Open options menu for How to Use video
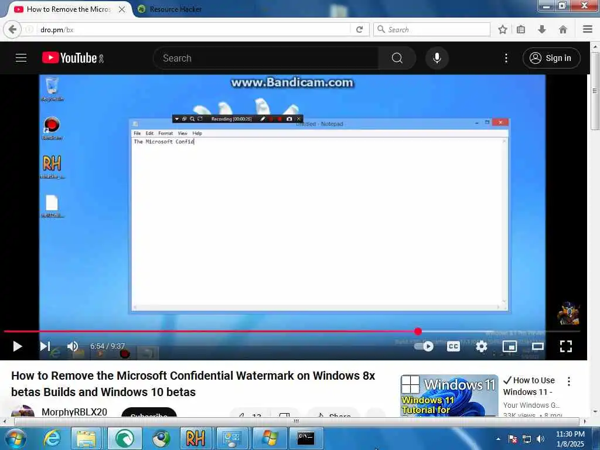The width and height of the screenshot is (600, 450). click(x=568, y=381)
